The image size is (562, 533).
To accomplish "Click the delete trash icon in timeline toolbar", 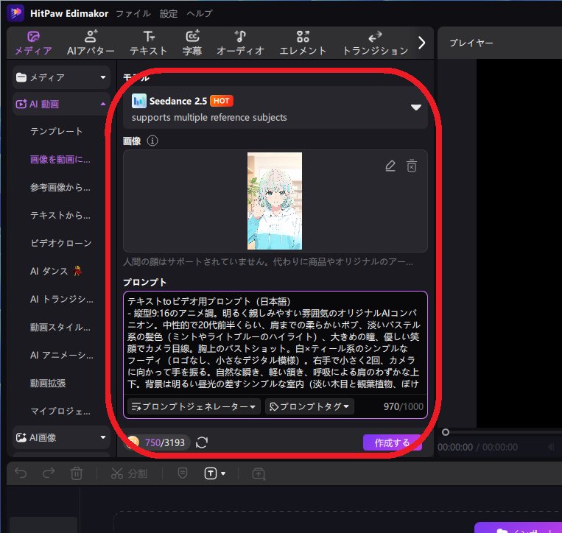I will 77,473.
